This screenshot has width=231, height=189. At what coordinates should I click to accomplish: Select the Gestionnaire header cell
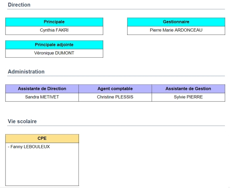(176, 22)
